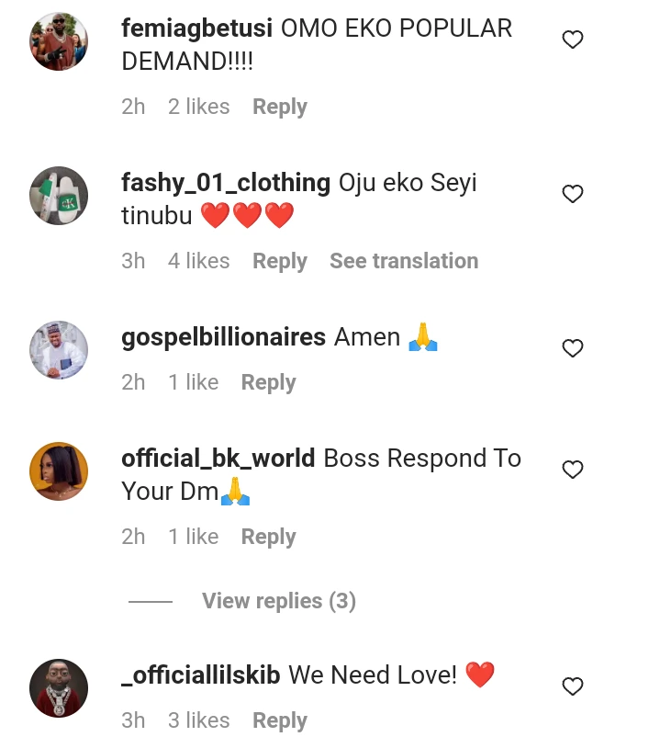
Task: Reply to official_bk_world's comment
Action: click(268, 537)
